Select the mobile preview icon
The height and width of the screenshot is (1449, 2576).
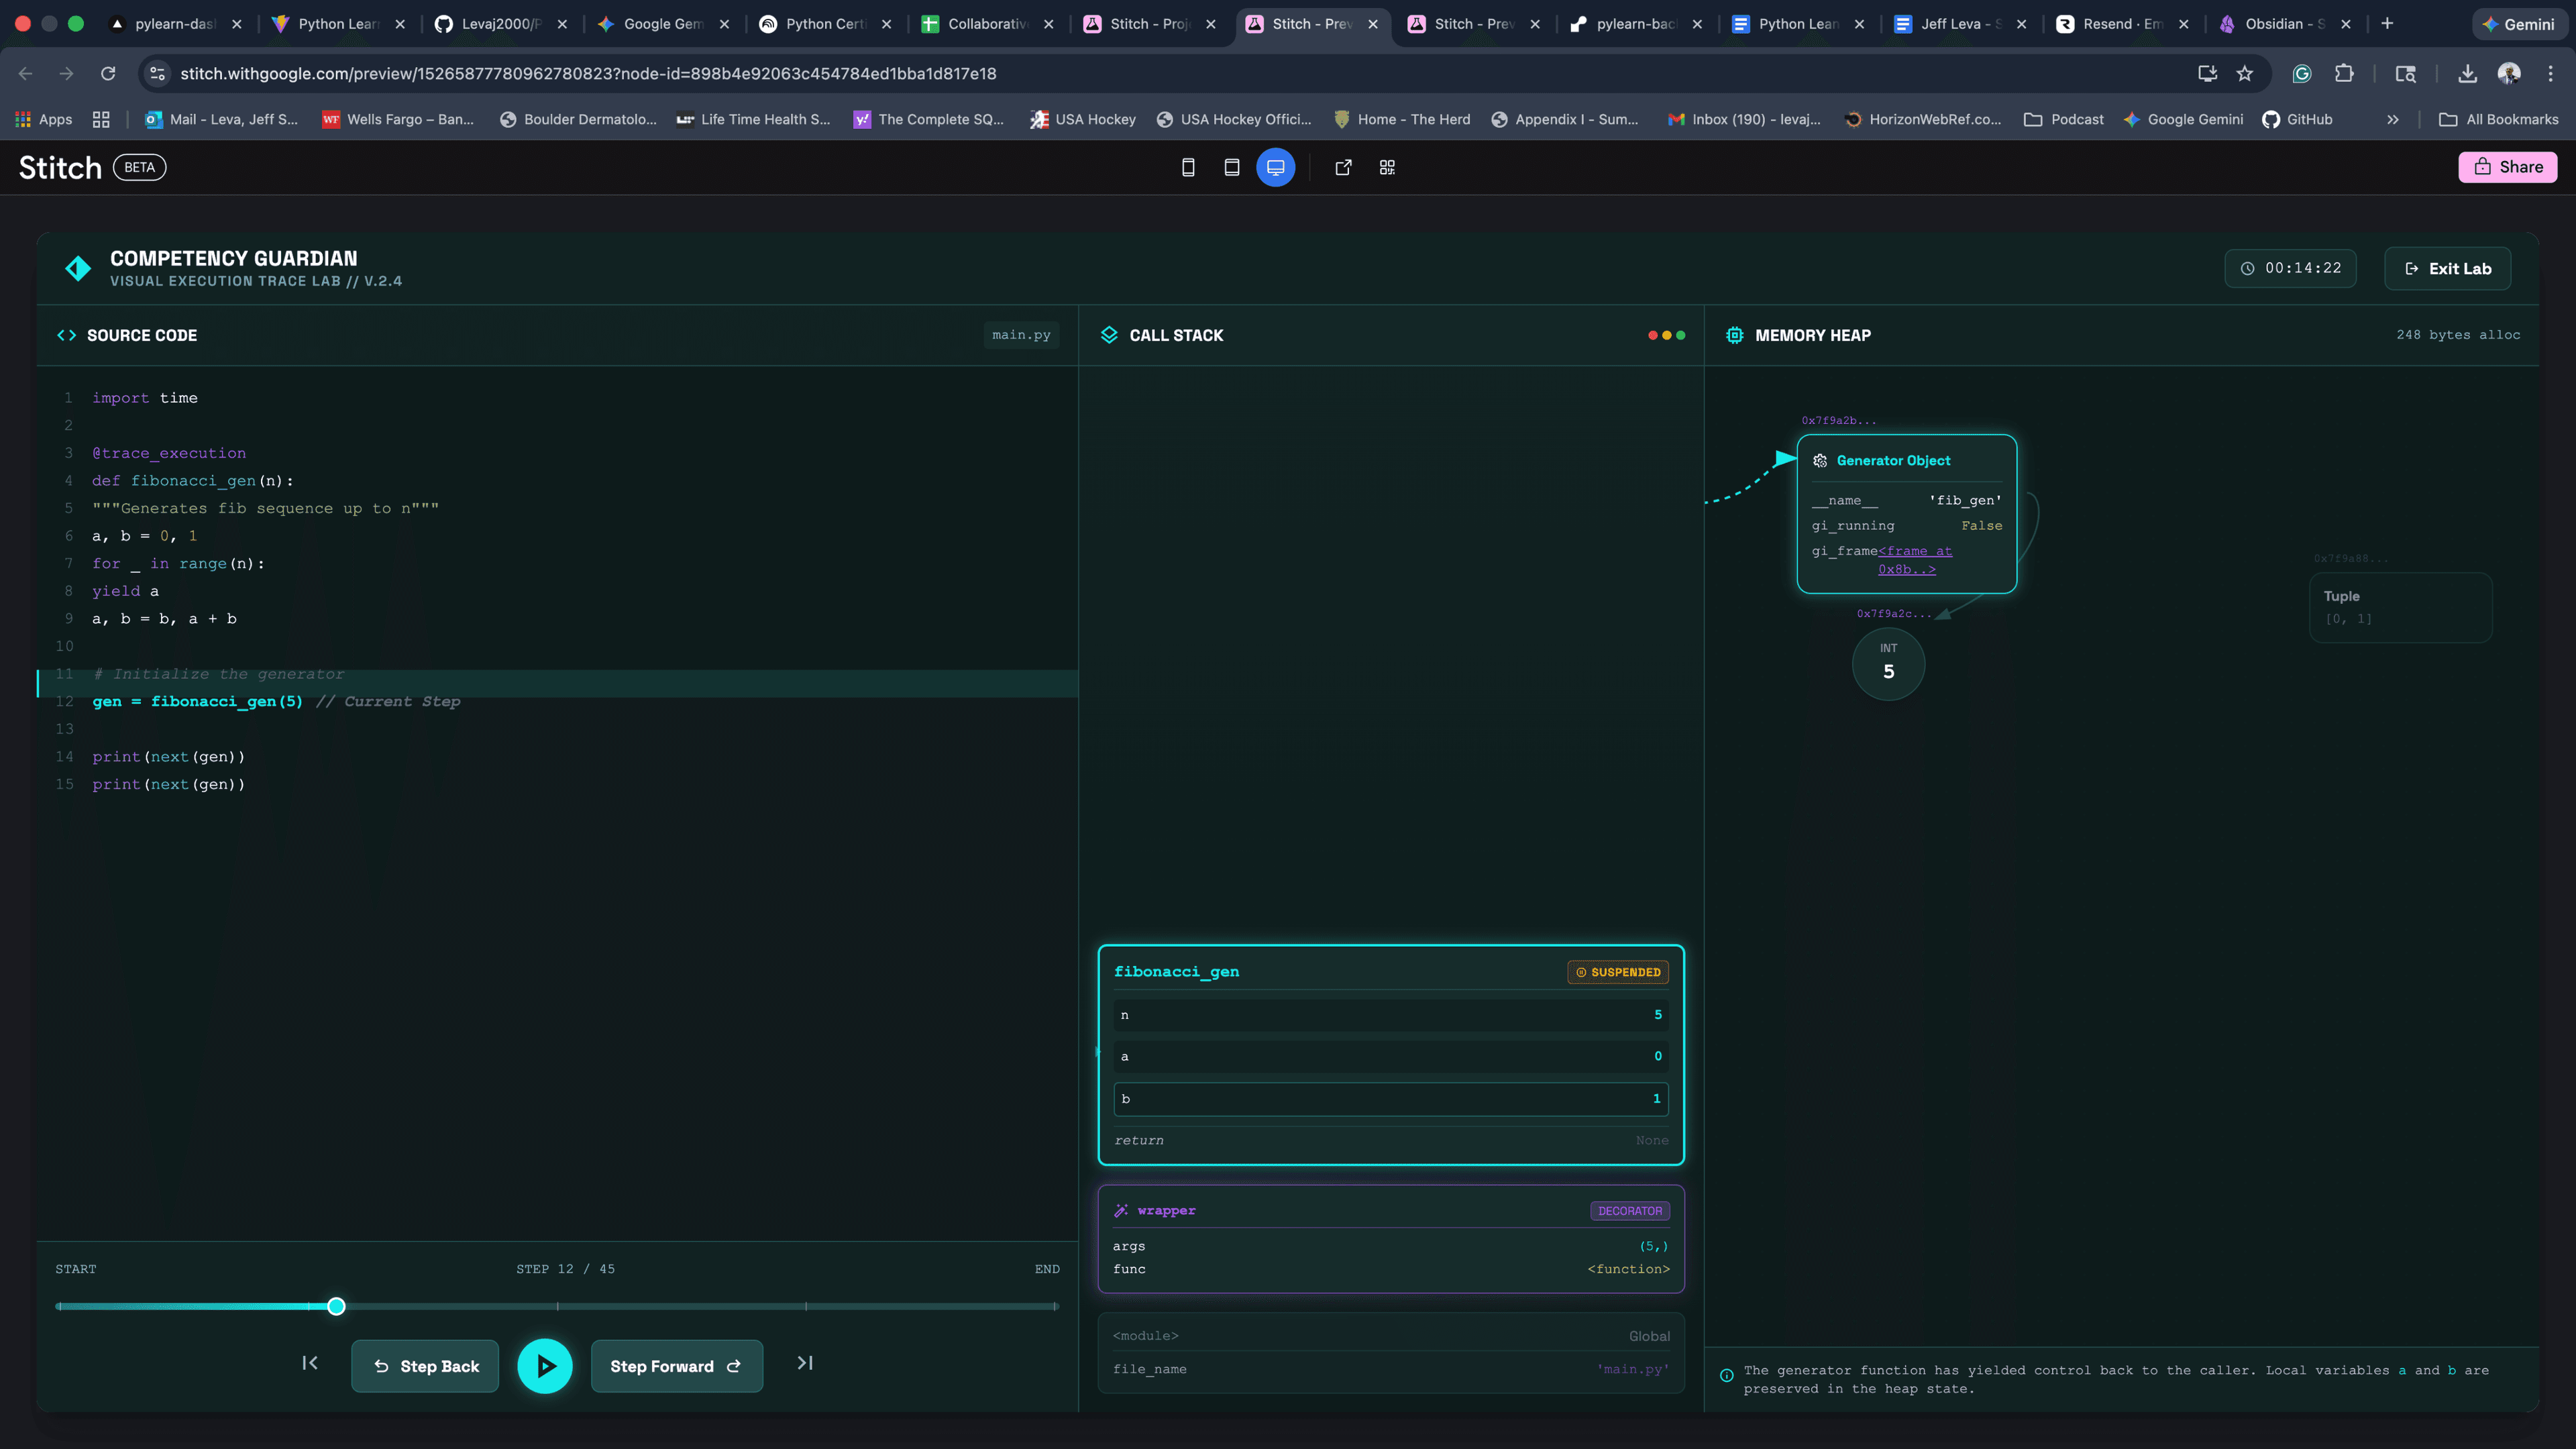point(1188,167)
